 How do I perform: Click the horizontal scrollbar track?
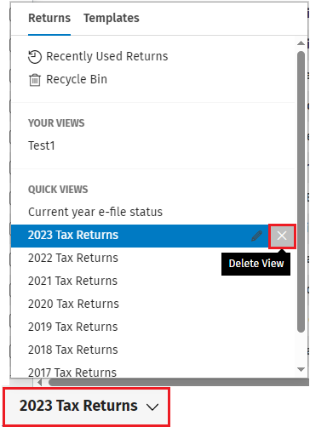178,383
